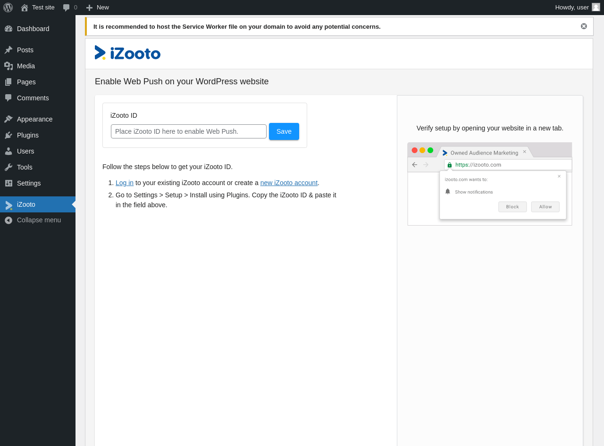Open the Test site home link
Screen dimensions: 604x446
(x=38, y=8)
